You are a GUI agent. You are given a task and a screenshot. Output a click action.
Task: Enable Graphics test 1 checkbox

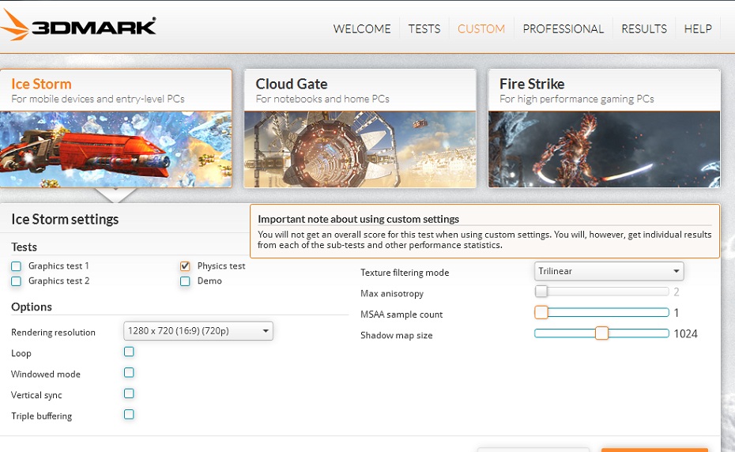17,266
